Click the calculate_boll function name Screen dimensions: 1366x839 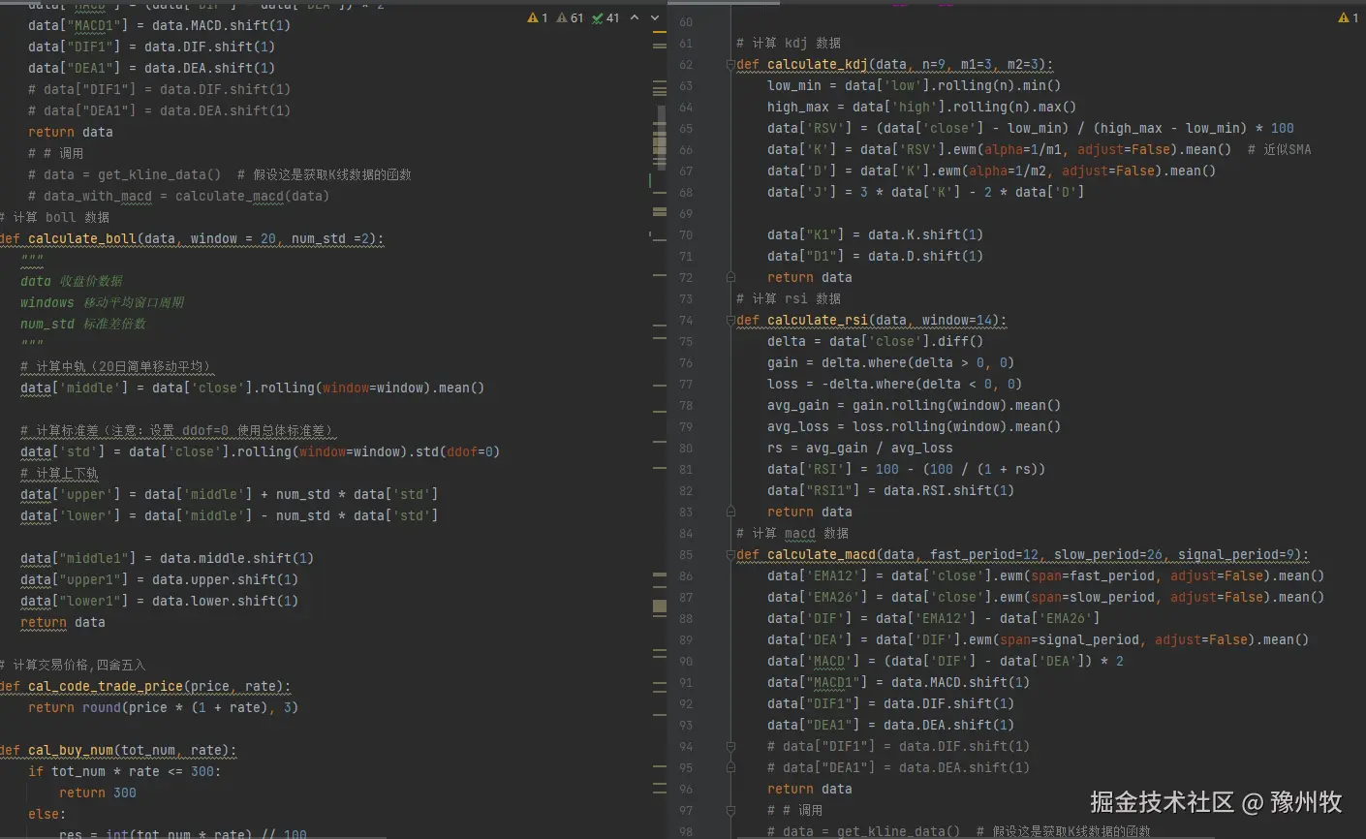(x=82, y=239)
